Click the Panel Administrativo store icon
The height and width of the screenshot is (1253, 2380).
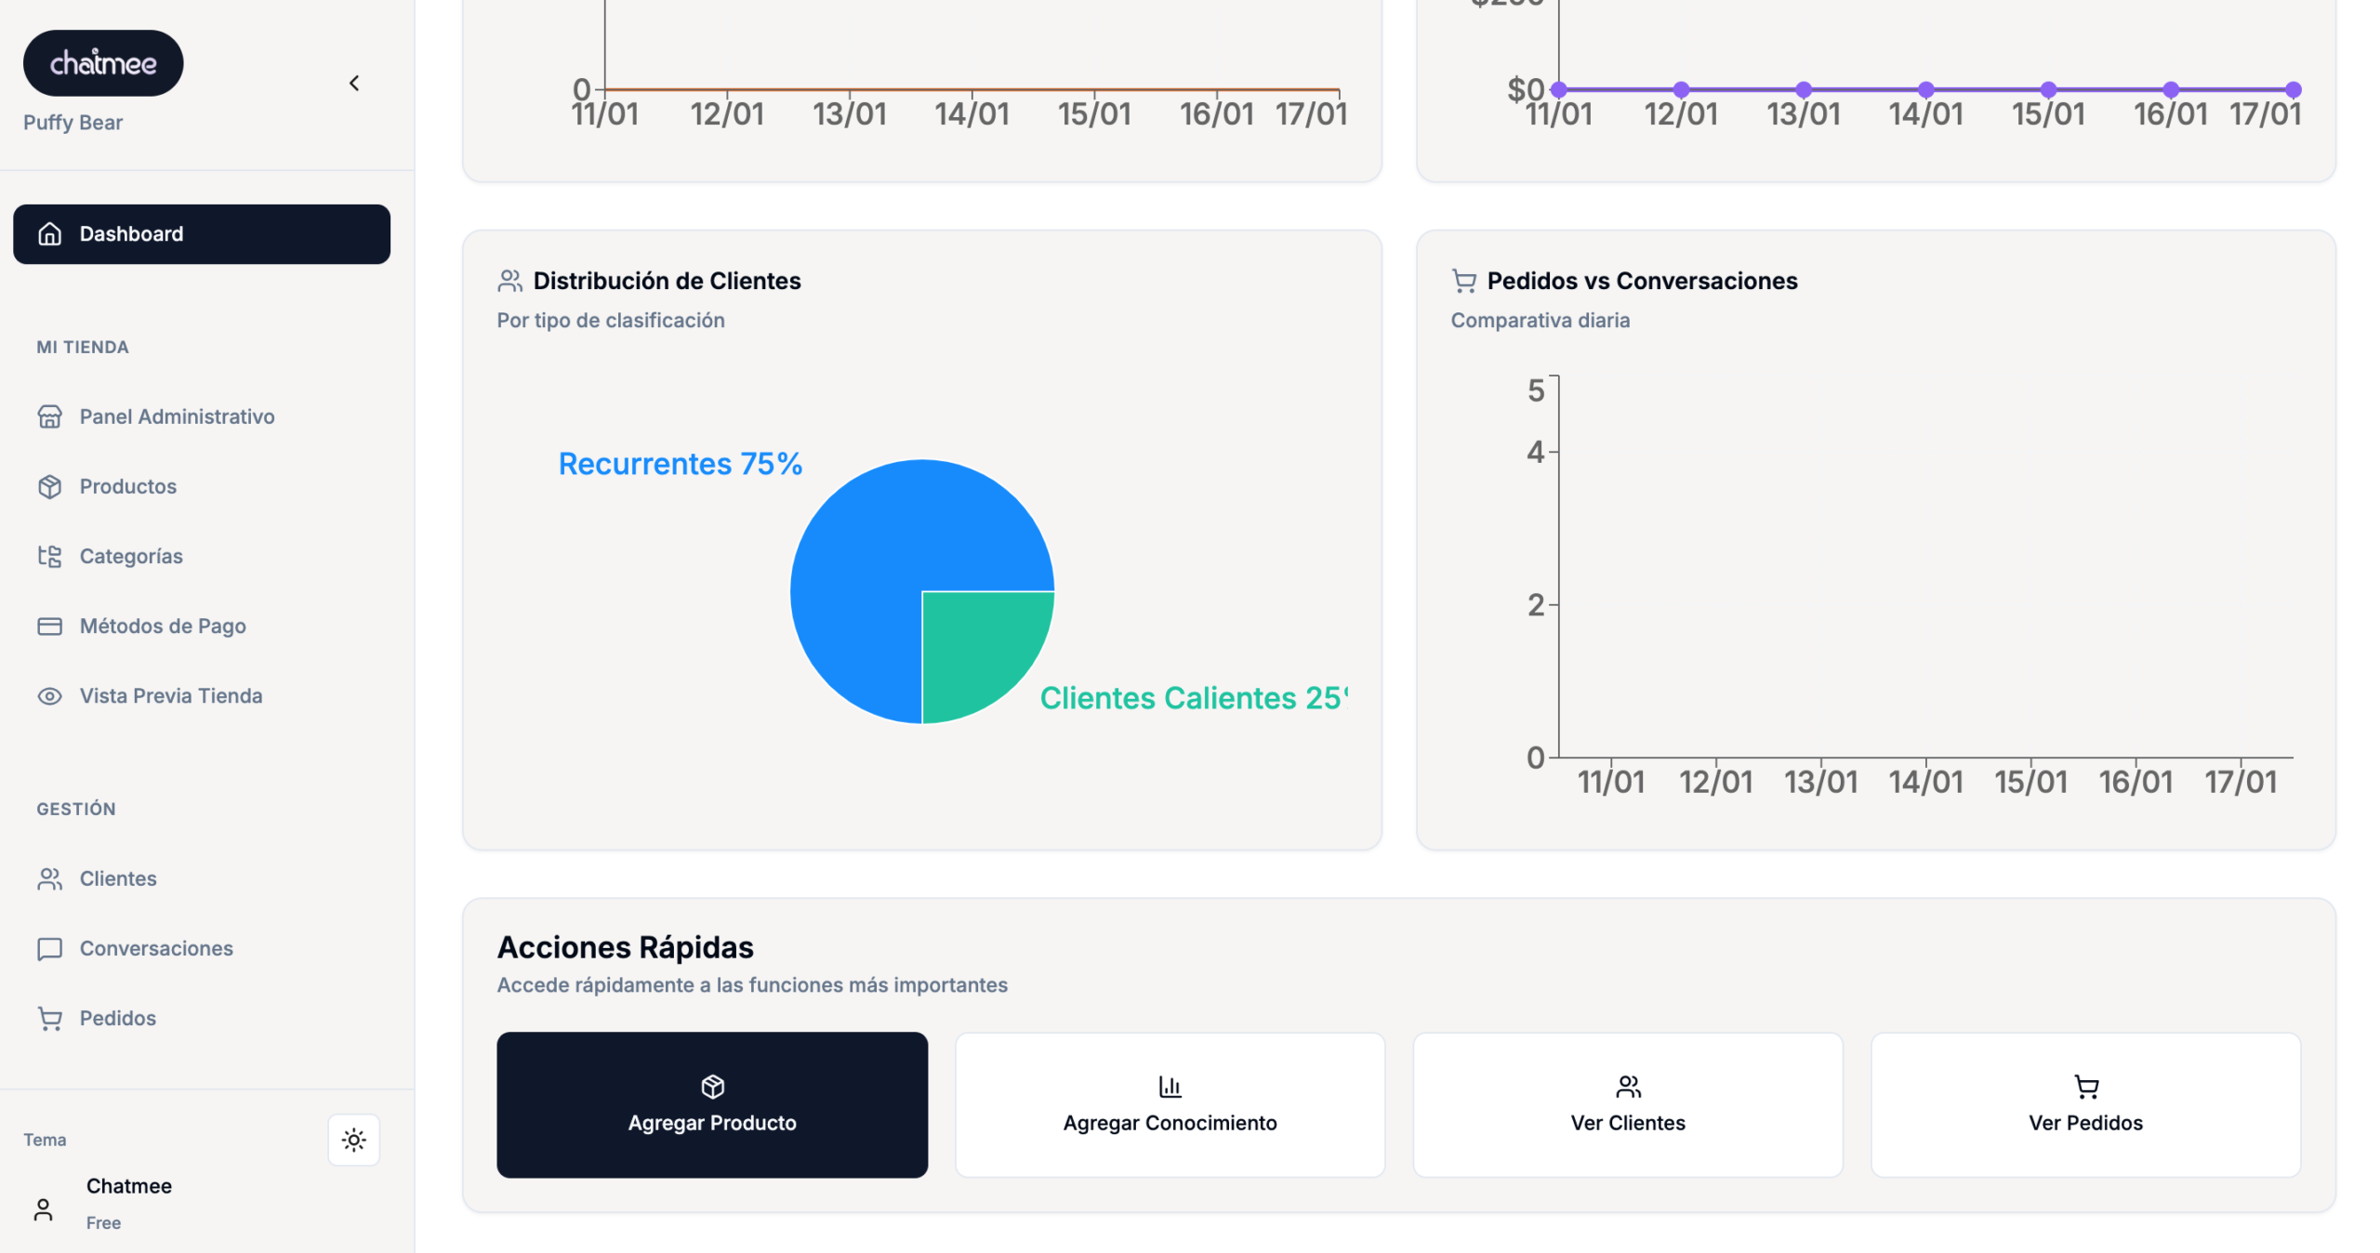coord(49,416)
